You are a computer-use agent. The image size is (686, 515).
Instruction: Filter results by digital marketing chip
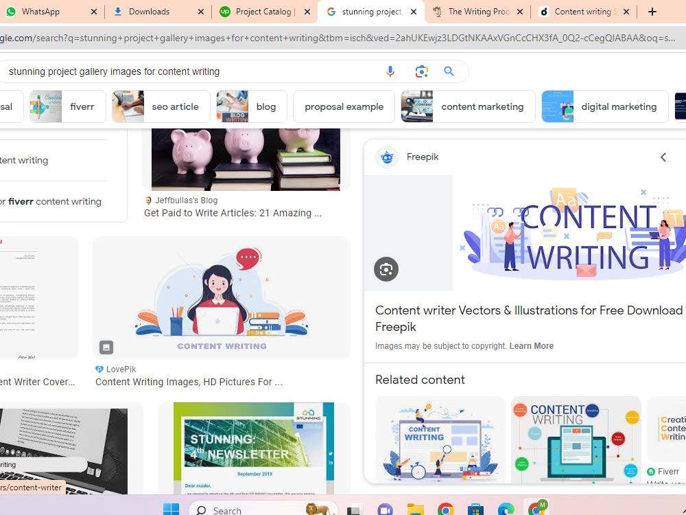(x=604, y=106)
